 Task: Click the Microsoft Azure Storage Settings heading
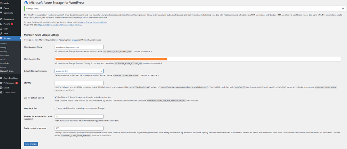[41, 35]
